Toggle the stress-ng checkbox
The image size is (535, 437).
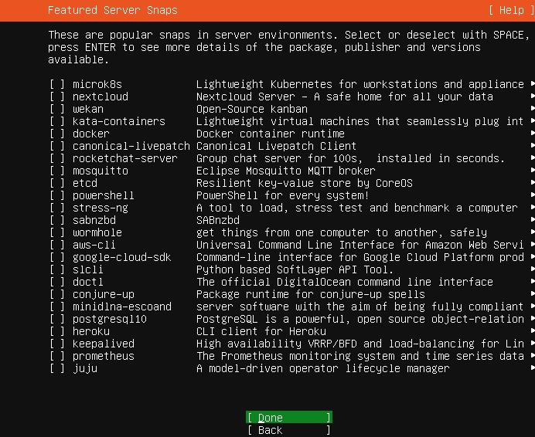[57, 208]
